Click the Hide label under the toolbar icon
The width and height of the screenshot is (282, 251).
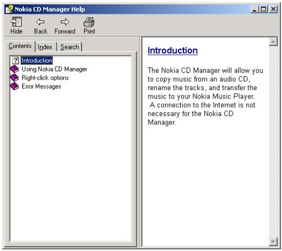[16, 32]
